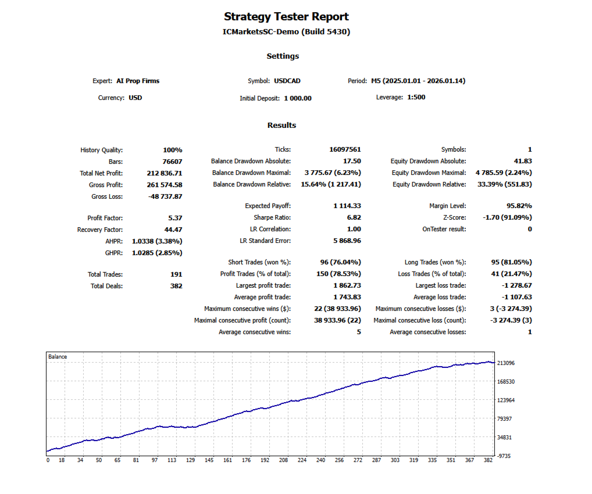Image resolution: width=592 pixels, height=494 pixels.
Task: Click the USDCAD symbol value
Action: [287, 80]
